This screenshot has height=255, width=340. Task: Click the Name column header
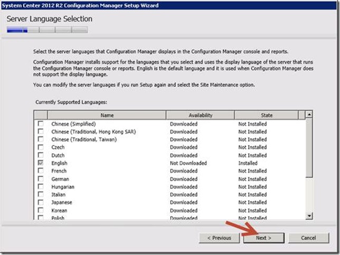tap(107, 115)
